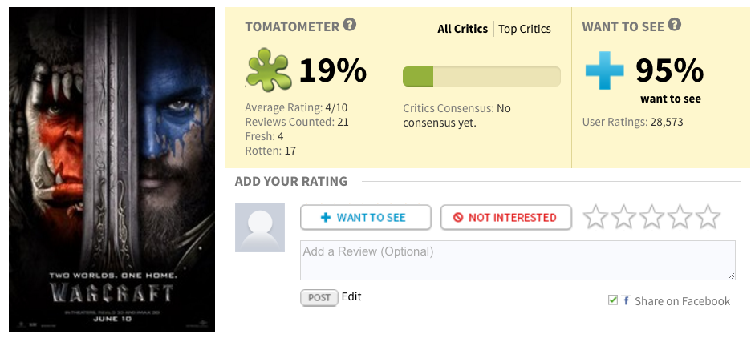Click the Tomatometer score progress bar
The image size is (755, 338).
tap(481, 76)
